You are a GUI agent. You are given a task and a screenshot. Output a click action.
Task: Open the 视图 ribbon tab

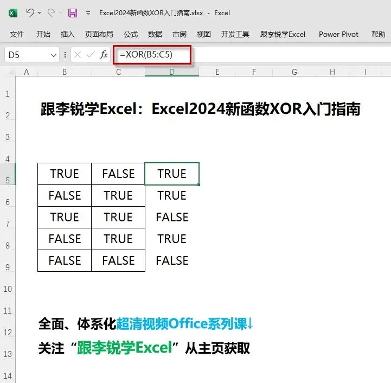(204, 34)
